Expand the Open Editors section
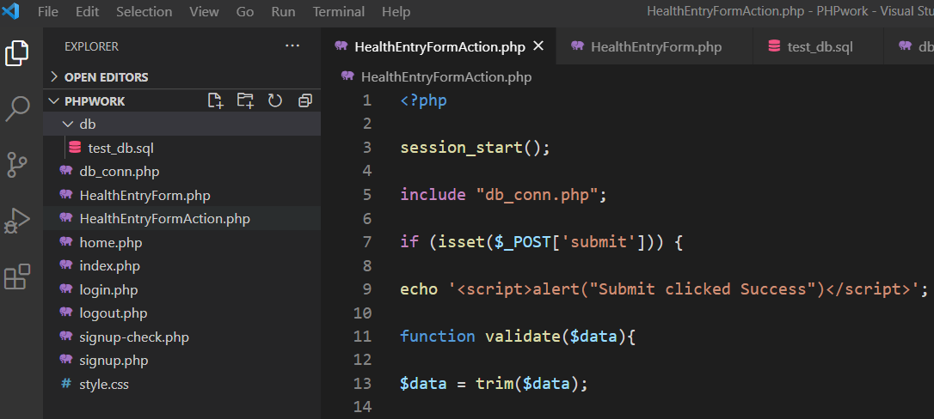Viewport: 934px width, 419px height. click(54, 76)
